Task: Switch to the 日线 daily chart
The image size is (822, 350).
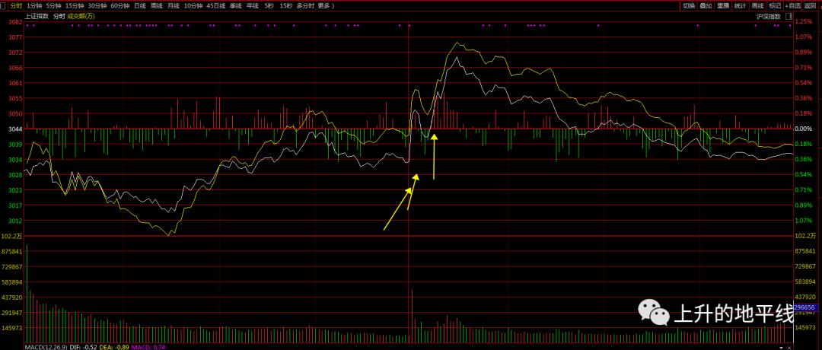Action: tap(140, 6)
